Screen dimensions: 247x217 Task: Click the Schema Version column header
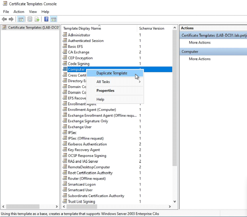point(152,28)
